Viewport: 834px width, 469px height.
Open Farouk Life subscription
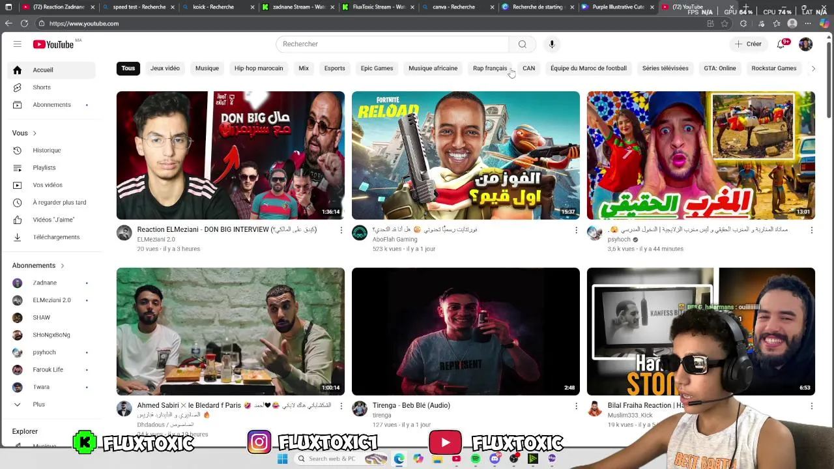(52, 370)
